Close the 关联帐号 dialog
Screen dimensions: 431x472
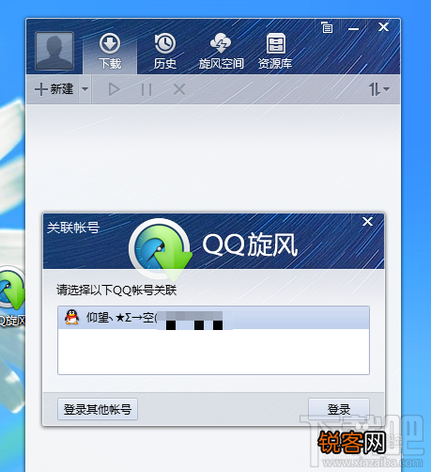(x=367, y=222)
